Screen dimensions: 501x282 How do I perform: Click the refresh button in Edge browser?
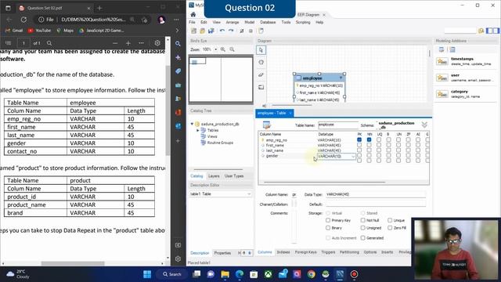coord(23,20)
